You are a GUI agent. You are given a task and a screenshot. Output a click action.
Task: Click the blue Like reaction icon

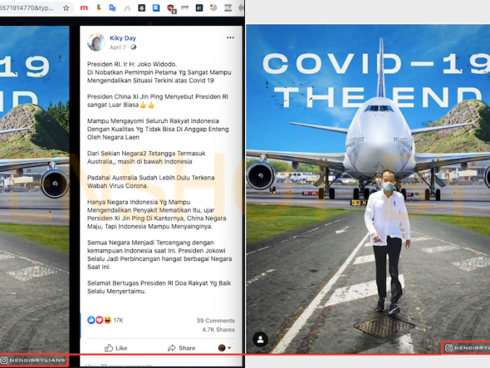tap(91, 320)
